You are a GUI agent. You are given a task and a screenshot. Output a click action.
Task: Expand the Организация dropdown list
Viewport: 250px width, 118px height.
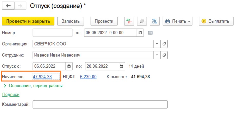click(157, 44)
